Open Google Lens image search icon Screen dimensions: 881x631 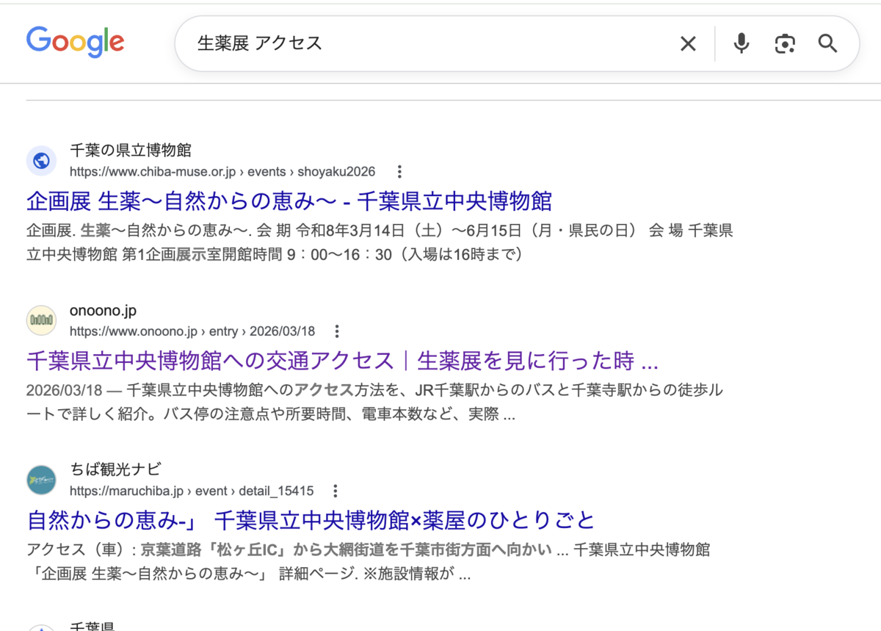785,44
